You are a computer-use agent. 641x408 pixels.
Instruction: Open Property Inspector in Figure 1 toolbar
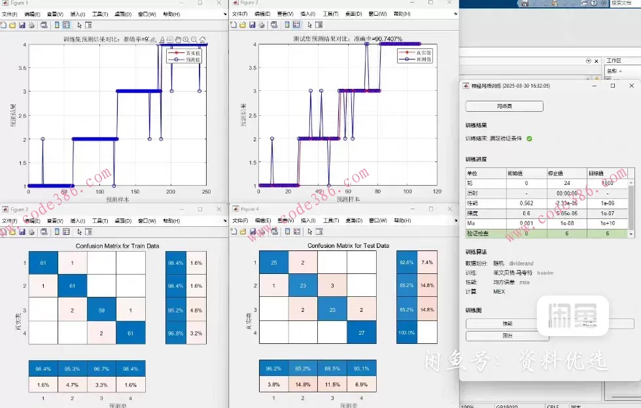[88, 25]
